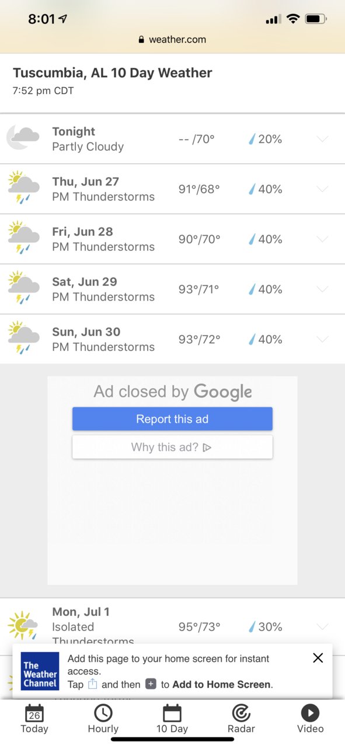
Task: Tap the Radar target icon
Action: [241, 713]
